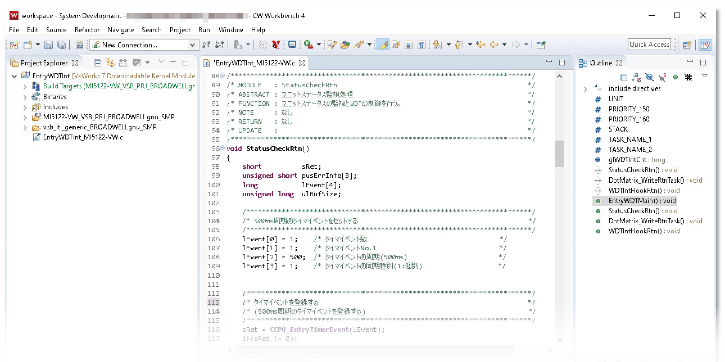The width and height of the screenshot is (725, 362).
Task: Select the EntryWDTInt_MI5122-VW.c editor tab
Action: 254,63
